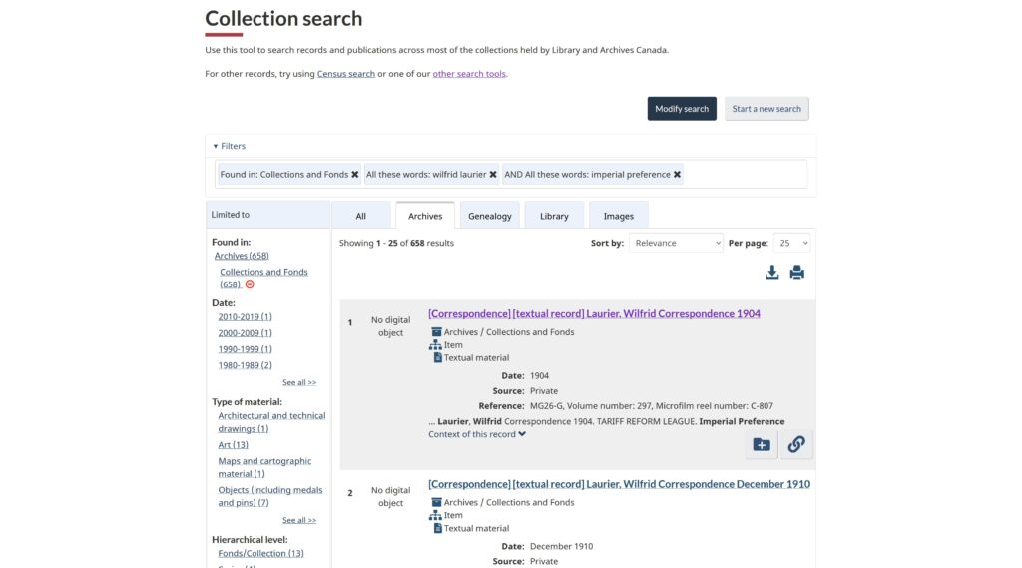Click Start a new search button
The height and width of the screenshot is (568, 1022).
pyautogui.click(x=766, y=109)
